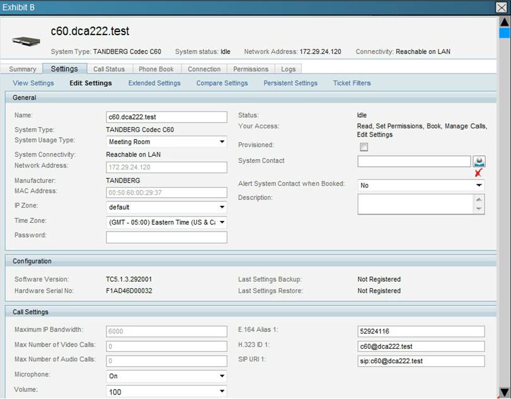This screenshot has width=511, height=399.
Task: Click the scroll down arrow of page scrollbar
Action: 504,391
